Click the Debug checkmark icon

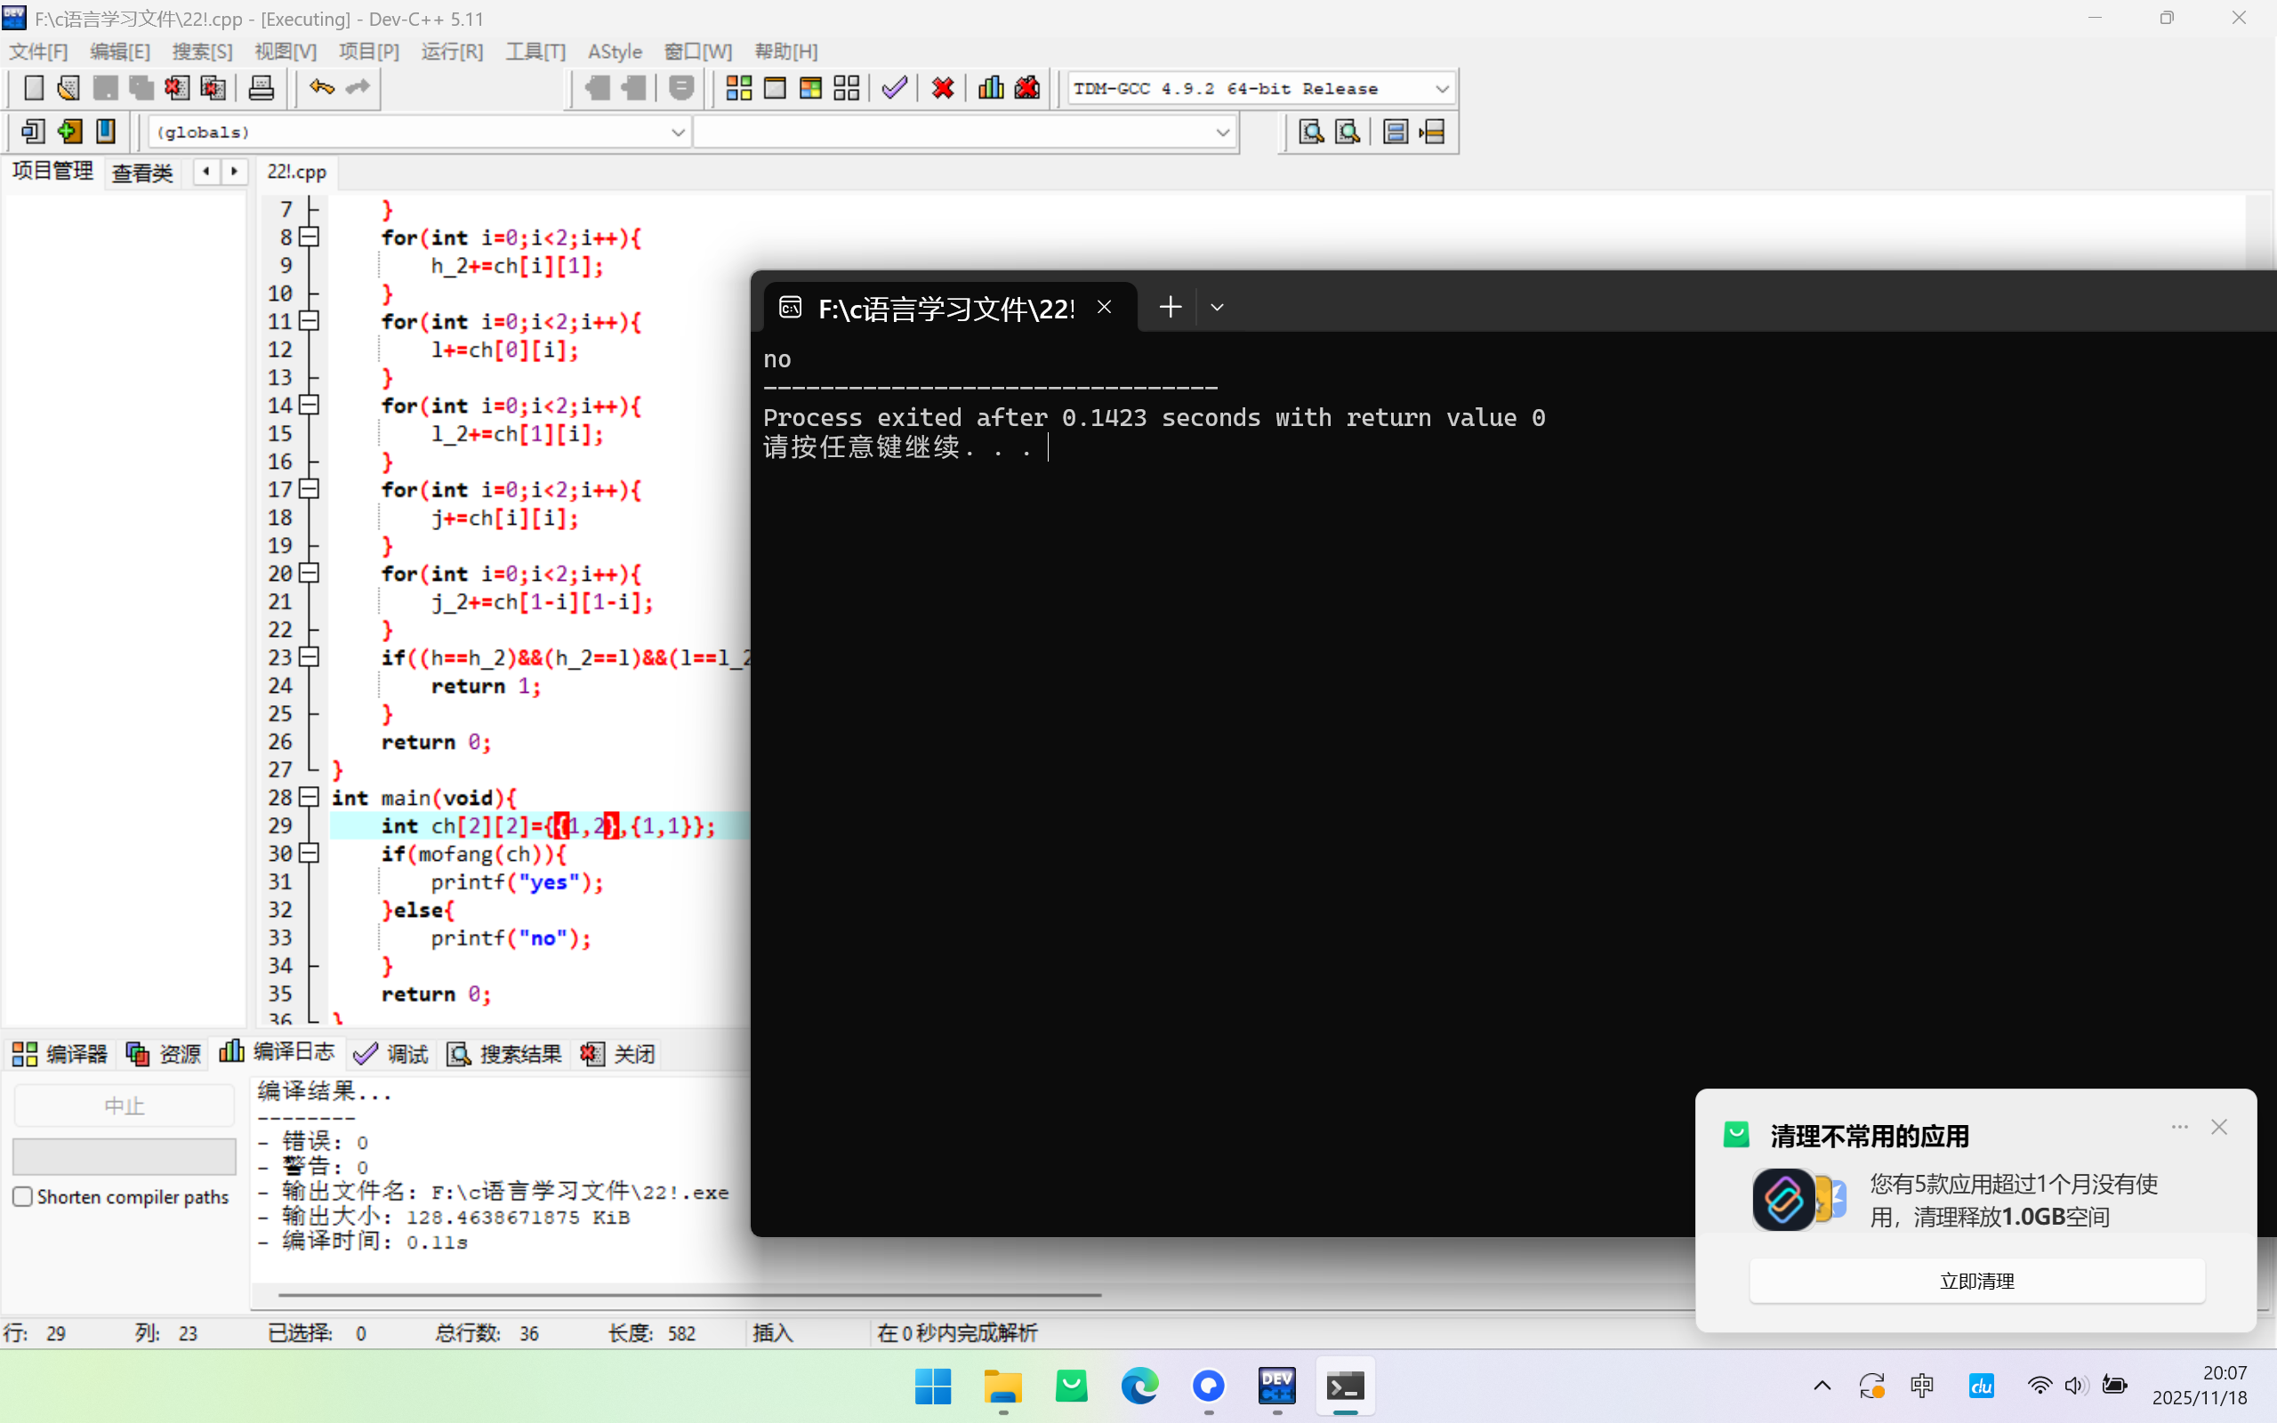tap(894, 88)
